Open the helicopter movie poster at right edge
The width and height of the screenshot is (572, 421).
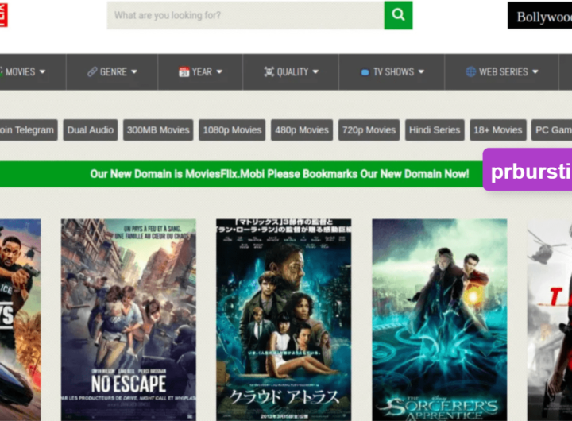tap(550, 319)
